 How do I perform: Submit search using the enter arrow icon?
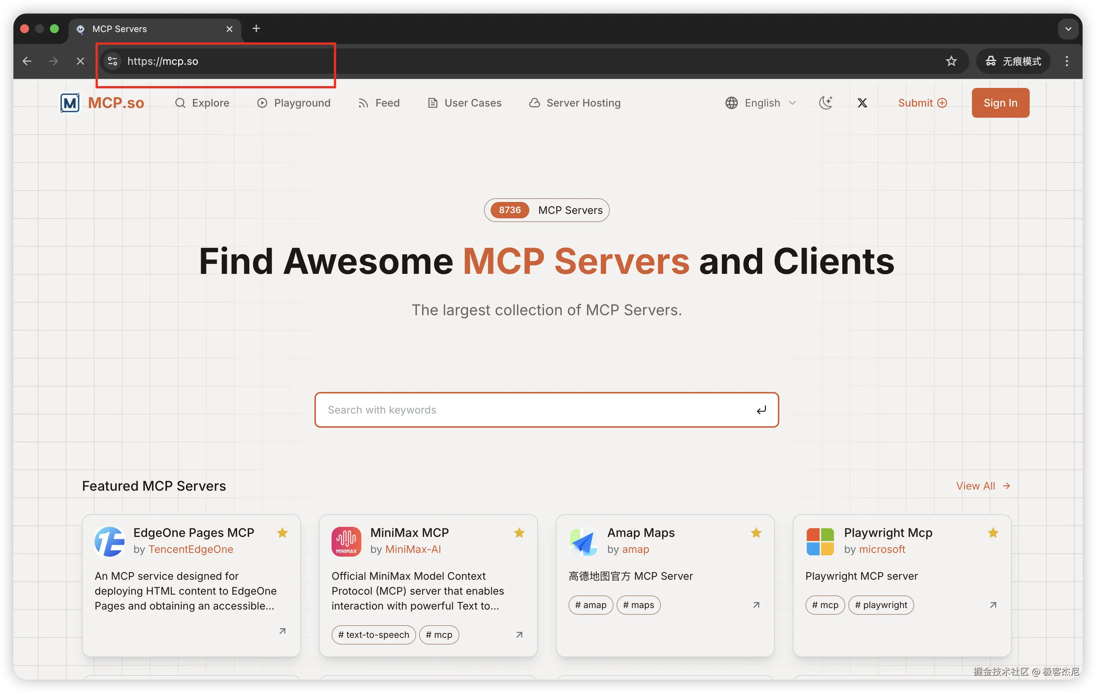tap(761, 410)
